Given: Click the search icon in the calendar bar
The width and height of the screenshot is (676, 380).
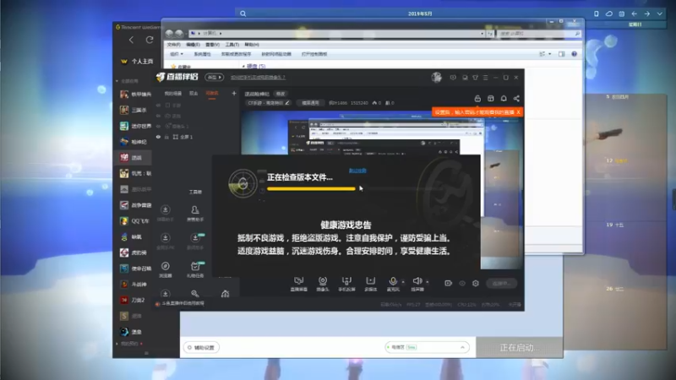Looking at the screenshot, I should tap(243, 14).
